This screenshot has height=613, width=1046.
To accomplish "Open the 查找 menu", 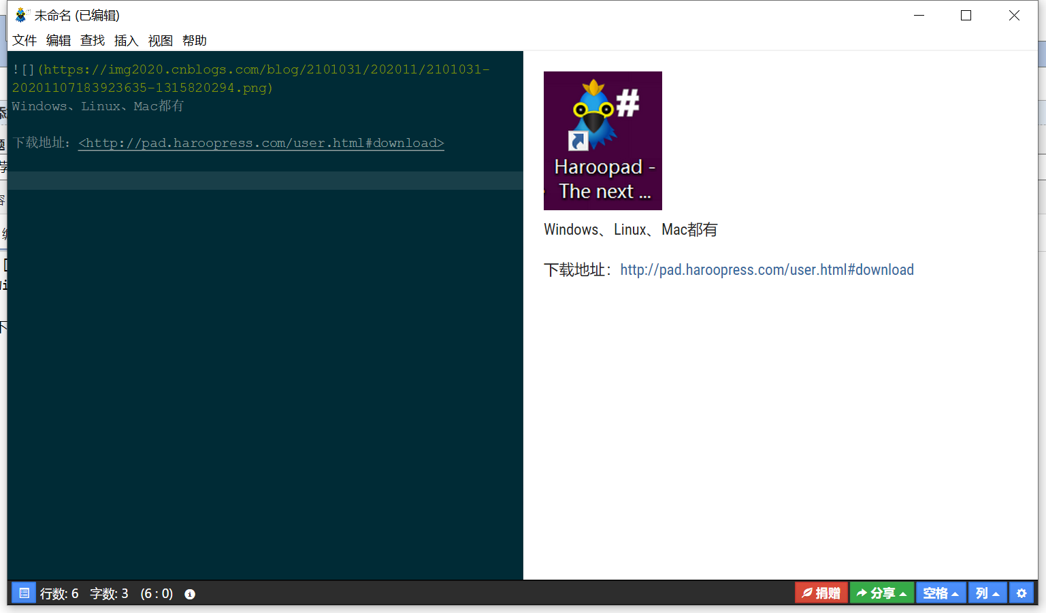I will [x=93, y=41].
